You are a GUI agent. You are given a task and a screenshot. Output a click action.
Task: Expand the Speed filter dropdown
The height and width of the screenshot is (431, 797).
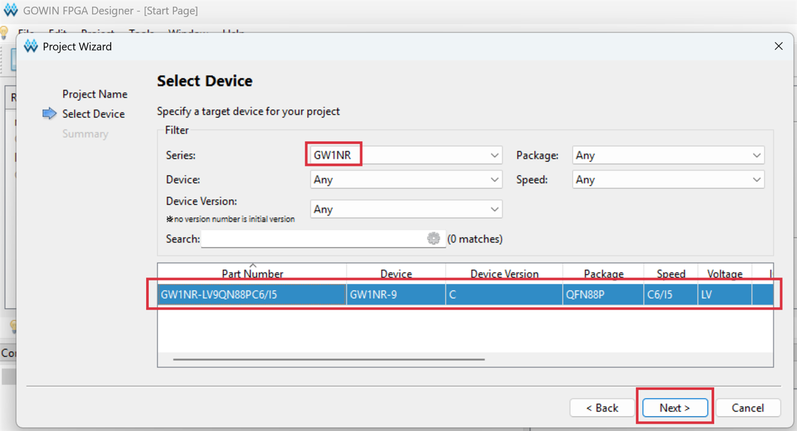coord(668,179)
